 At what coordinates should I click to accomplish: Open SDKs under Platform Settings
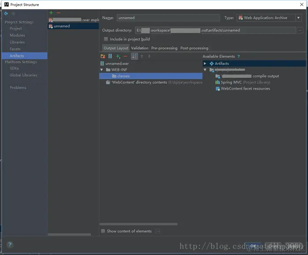[x=14, y=68]
